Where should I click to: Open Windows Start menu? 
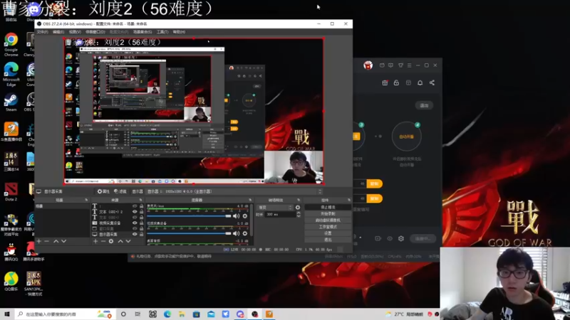pyautogui.click(x=7, y=314)
